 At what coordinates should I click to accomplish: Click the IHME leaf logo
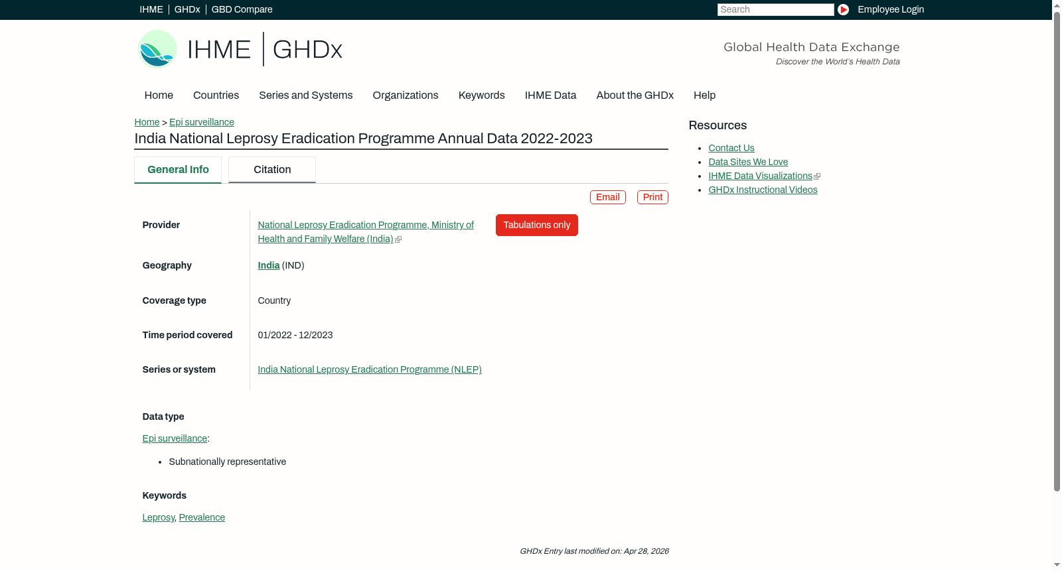[x=157, y=49]
